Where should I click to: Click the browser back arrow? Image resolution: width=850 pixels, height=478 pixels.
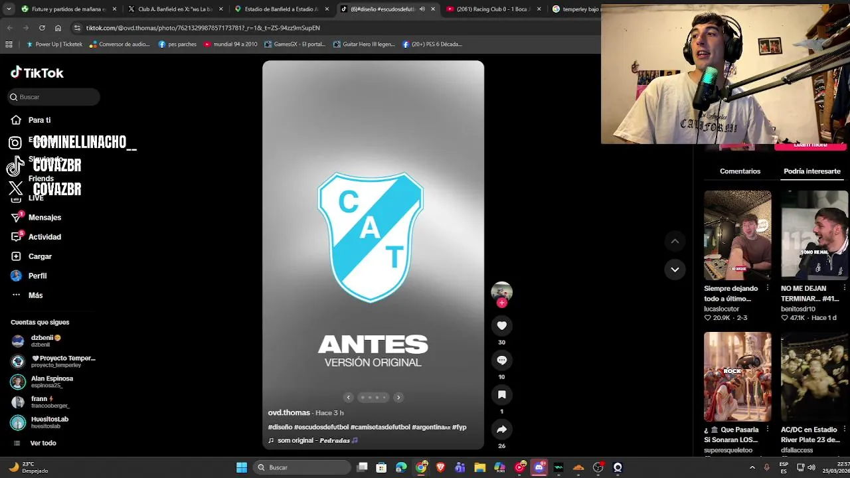coord(9,28)
